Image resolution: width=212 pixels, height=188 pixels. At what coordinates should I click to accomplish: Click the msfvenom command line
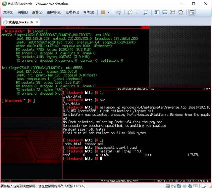click(x=136, y=109)
